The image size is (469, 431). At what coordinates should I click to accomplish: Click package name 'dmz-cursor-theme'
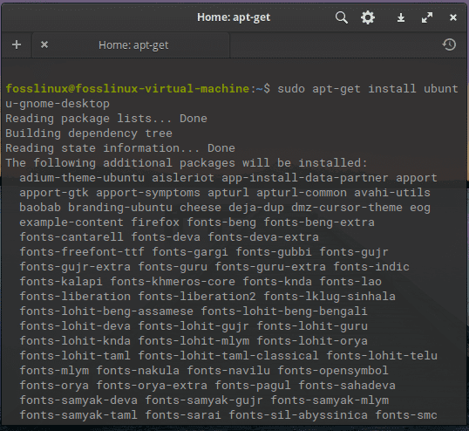[347, 208]
